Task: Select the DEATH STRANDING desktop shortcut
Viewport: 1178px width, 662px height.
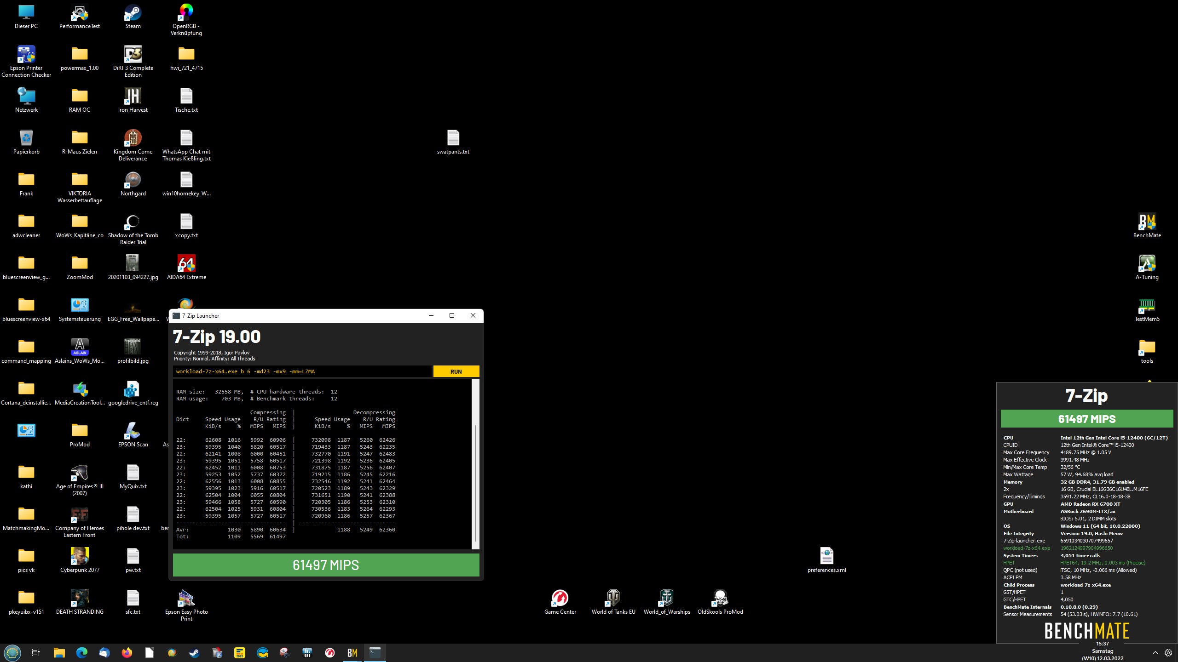Action: pos(80,602)
